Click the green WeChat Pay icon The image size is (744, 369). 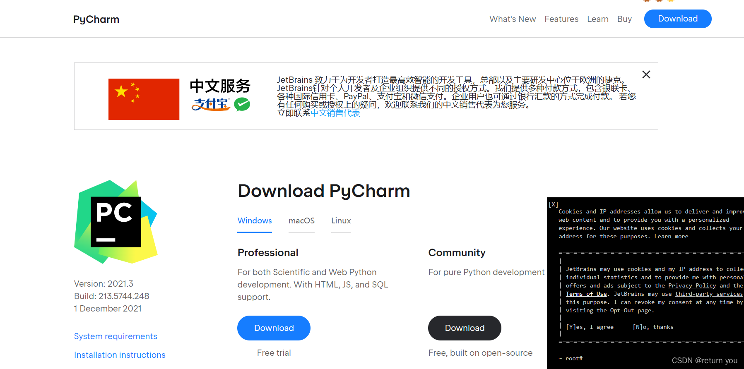pos(242,104)
